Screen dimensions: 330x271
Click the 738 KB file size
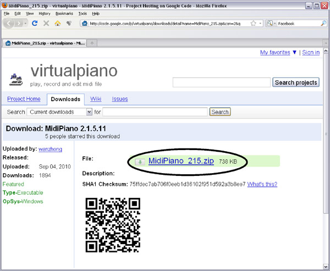coord(228,162)
